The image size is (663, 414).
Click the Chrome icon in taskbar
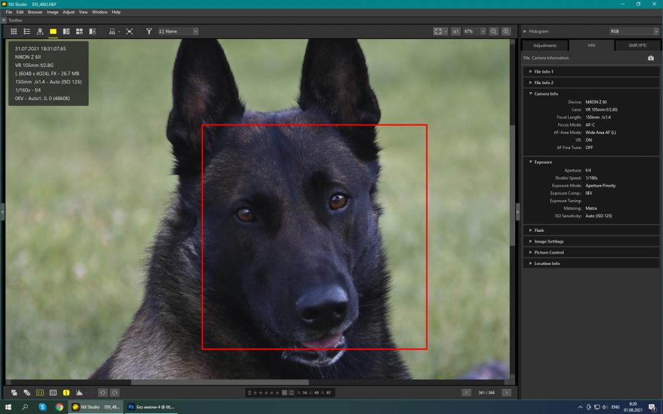click(59, 407)
